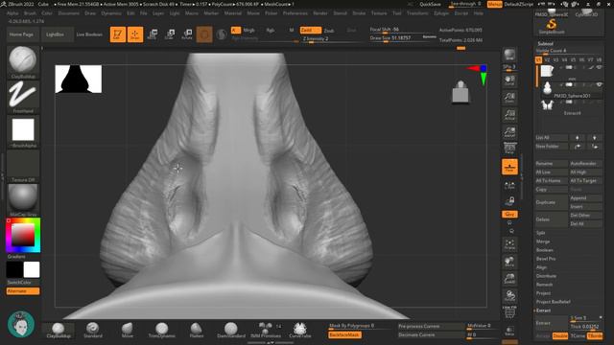614x345 pixels.
Task: Toggle the Floor grid button
Action: pyautogui.click(x=509, y=167)
